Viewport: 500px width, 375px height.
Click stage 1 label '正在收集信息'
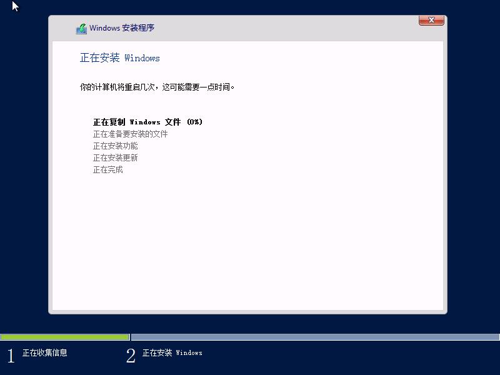(x=44, y=352)
